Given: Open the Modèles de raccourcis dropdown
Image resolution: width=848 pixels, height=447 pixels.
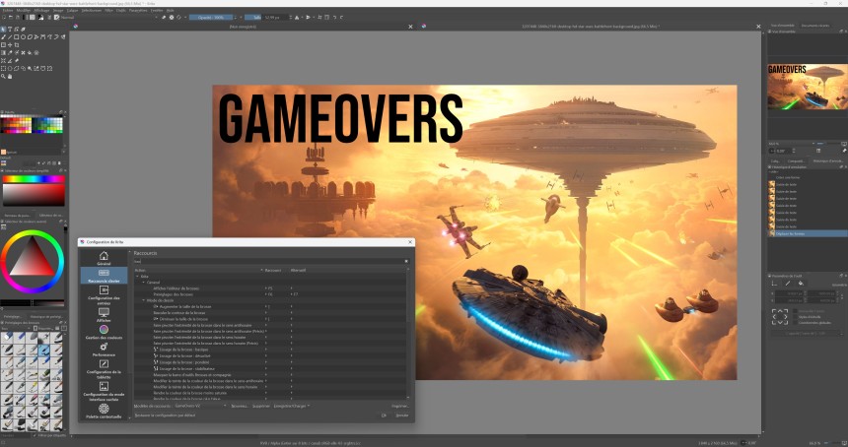Looking at the screenshot, I should [x=200, y=405].
